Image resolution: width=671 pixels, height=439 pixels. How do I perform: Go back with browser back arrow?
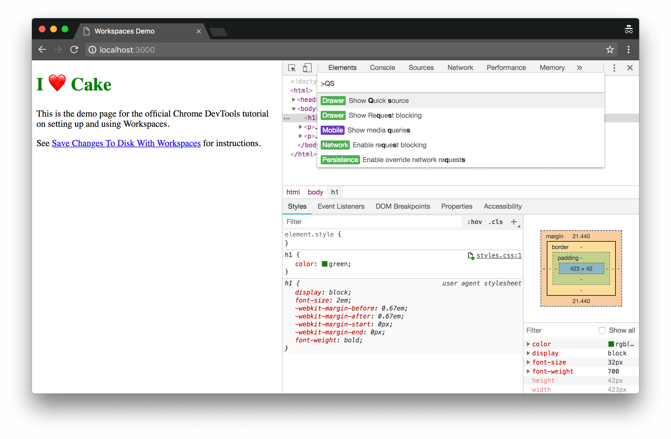[x=42, y=49]
